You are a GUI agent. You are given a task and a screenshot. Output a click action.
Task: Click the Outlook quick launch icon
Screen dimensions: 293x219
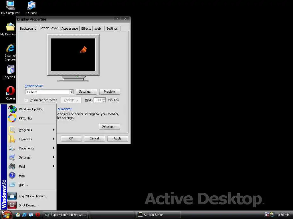[x=31, y=215]
